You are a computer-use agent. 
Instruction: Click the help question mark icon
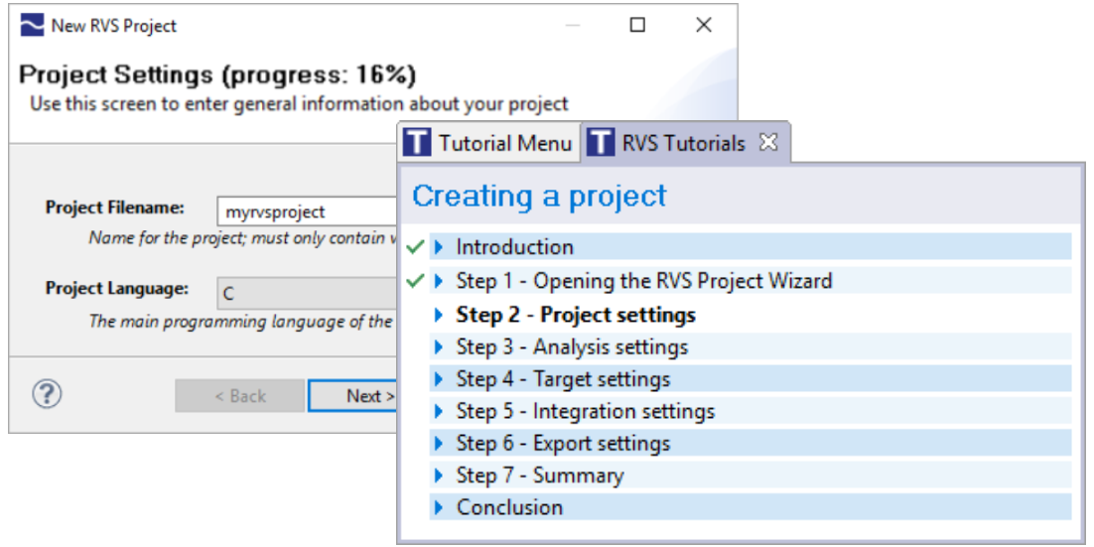coord(48,394)
